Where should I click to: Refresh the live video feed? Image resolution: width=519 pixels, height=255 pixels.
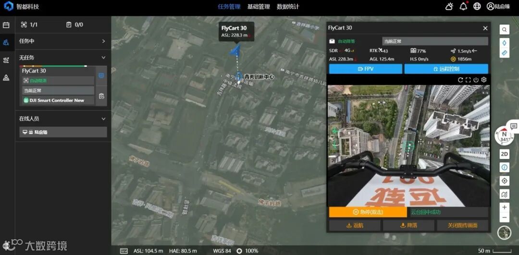(x=460, y=80)
